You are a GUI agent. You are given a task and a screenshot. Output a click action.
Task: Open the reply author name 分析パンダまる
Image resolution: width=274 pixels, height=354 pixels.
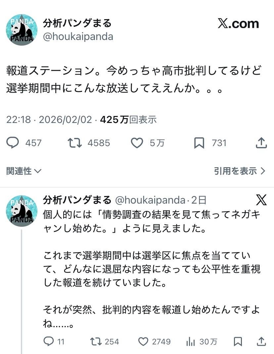click(77, 200)
